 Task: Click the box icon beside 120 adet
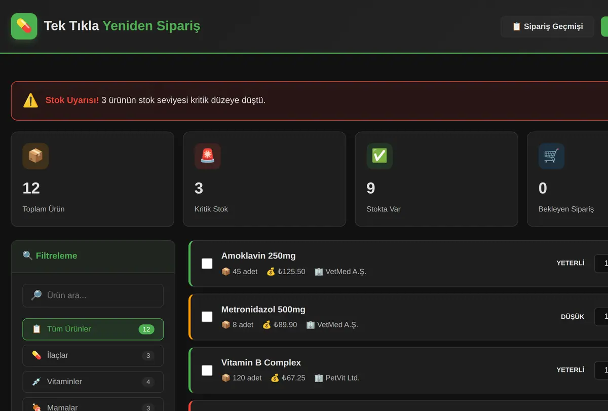[x=226, y=378]
